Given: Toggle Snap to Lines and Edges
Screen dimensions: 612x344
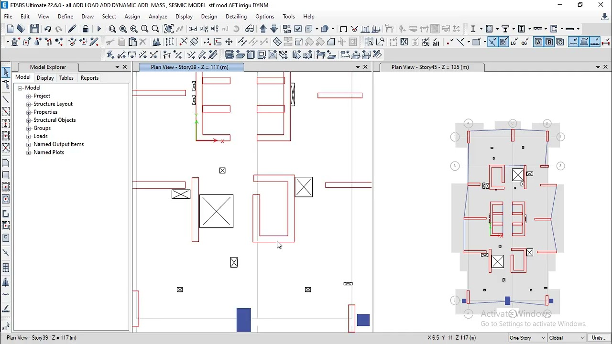Looking at the screenshot, I should [492, 42].
